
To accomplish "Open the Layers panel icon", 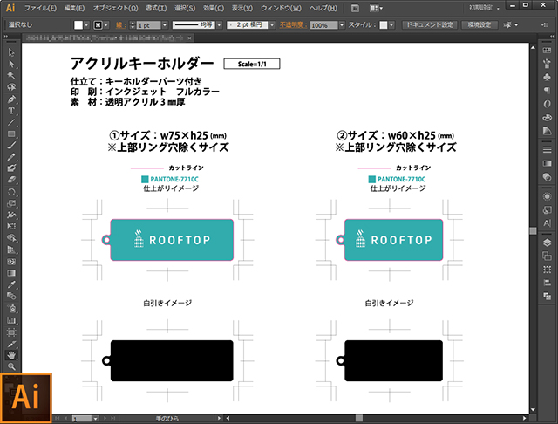I will 548,243.
